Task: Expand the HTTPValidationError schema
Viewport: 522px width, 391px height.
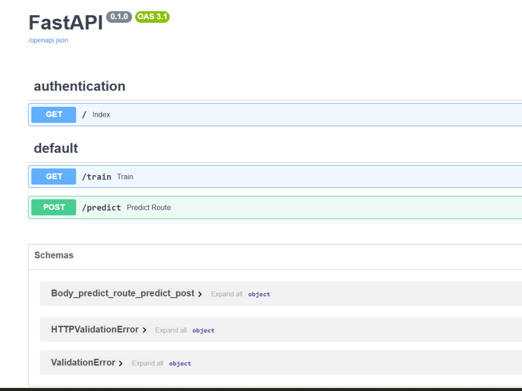Action: 95,329
